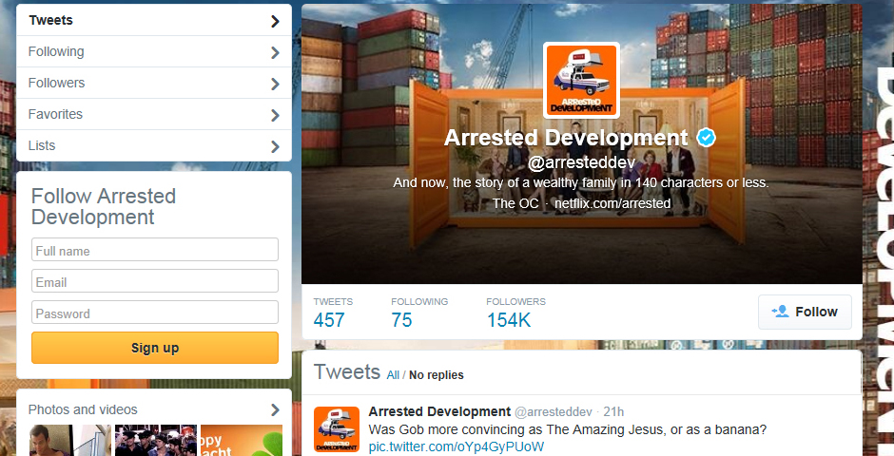Follow the Arrested Development account
Viewport: 894px width, 456px height.
click(x=805, y=312)
